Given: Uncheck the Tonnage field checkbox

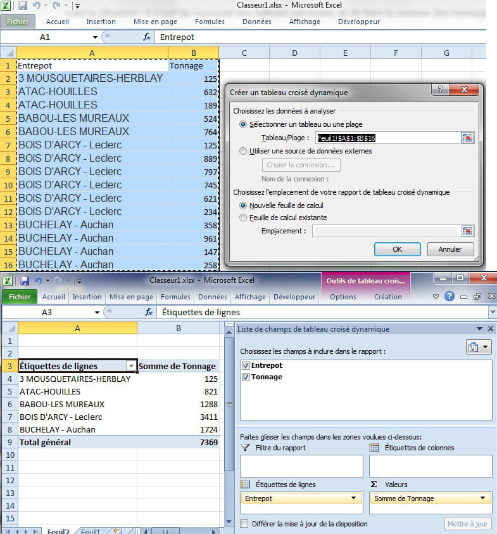Looking at the screenshot, I should point(246,377).
